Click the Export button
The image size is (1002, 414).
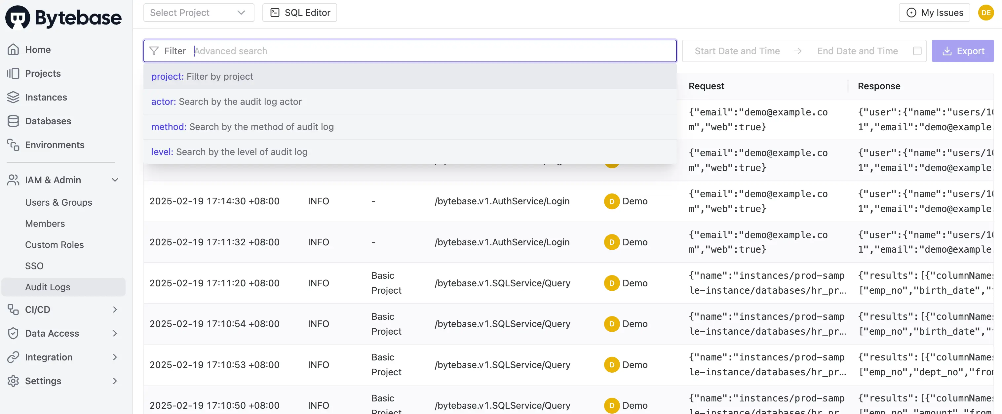pyautogui.click(x=963, y=51)
